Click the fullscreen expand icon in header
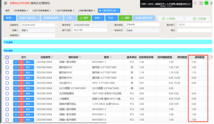The image size is (214, 124). 202,3
